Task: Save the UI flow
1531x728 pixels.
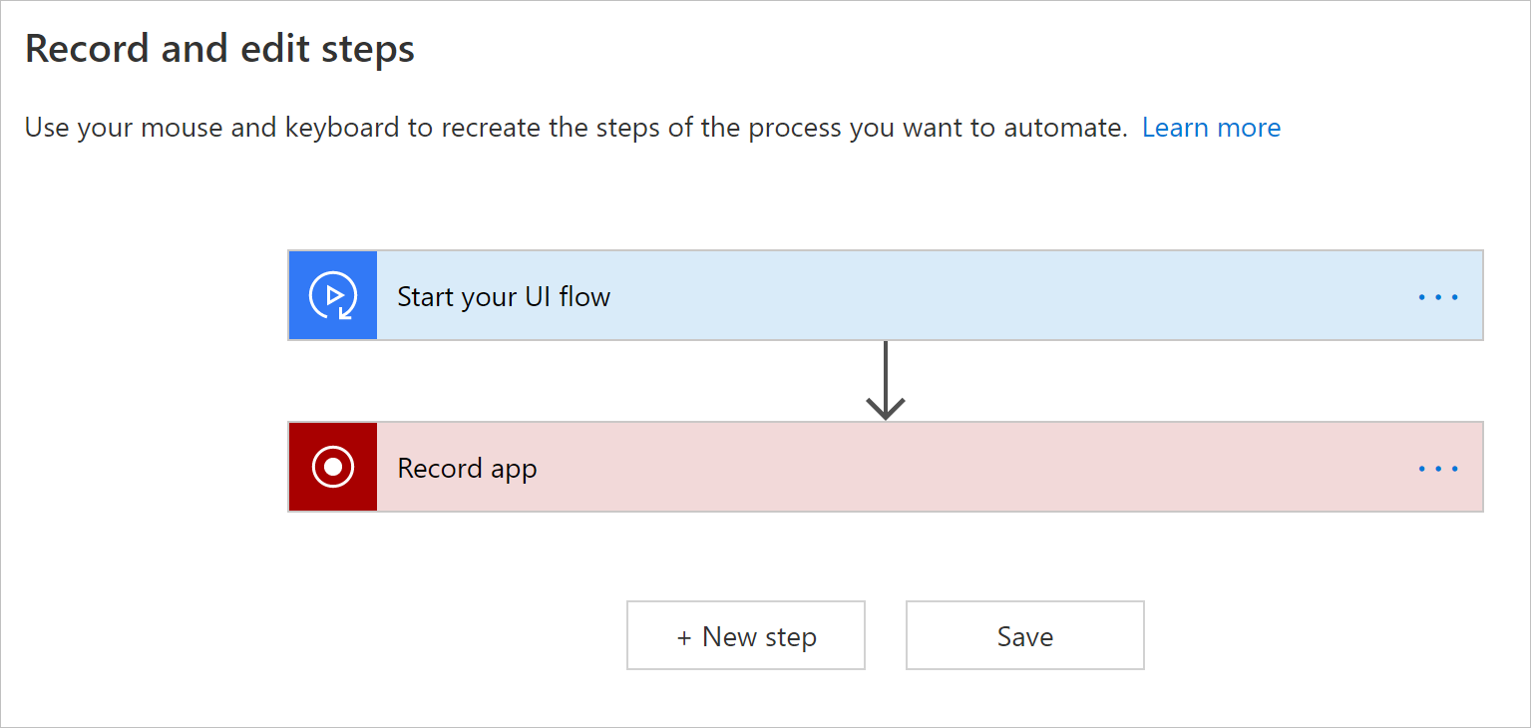Action: pyautogui.click(x=1025, y=635)
